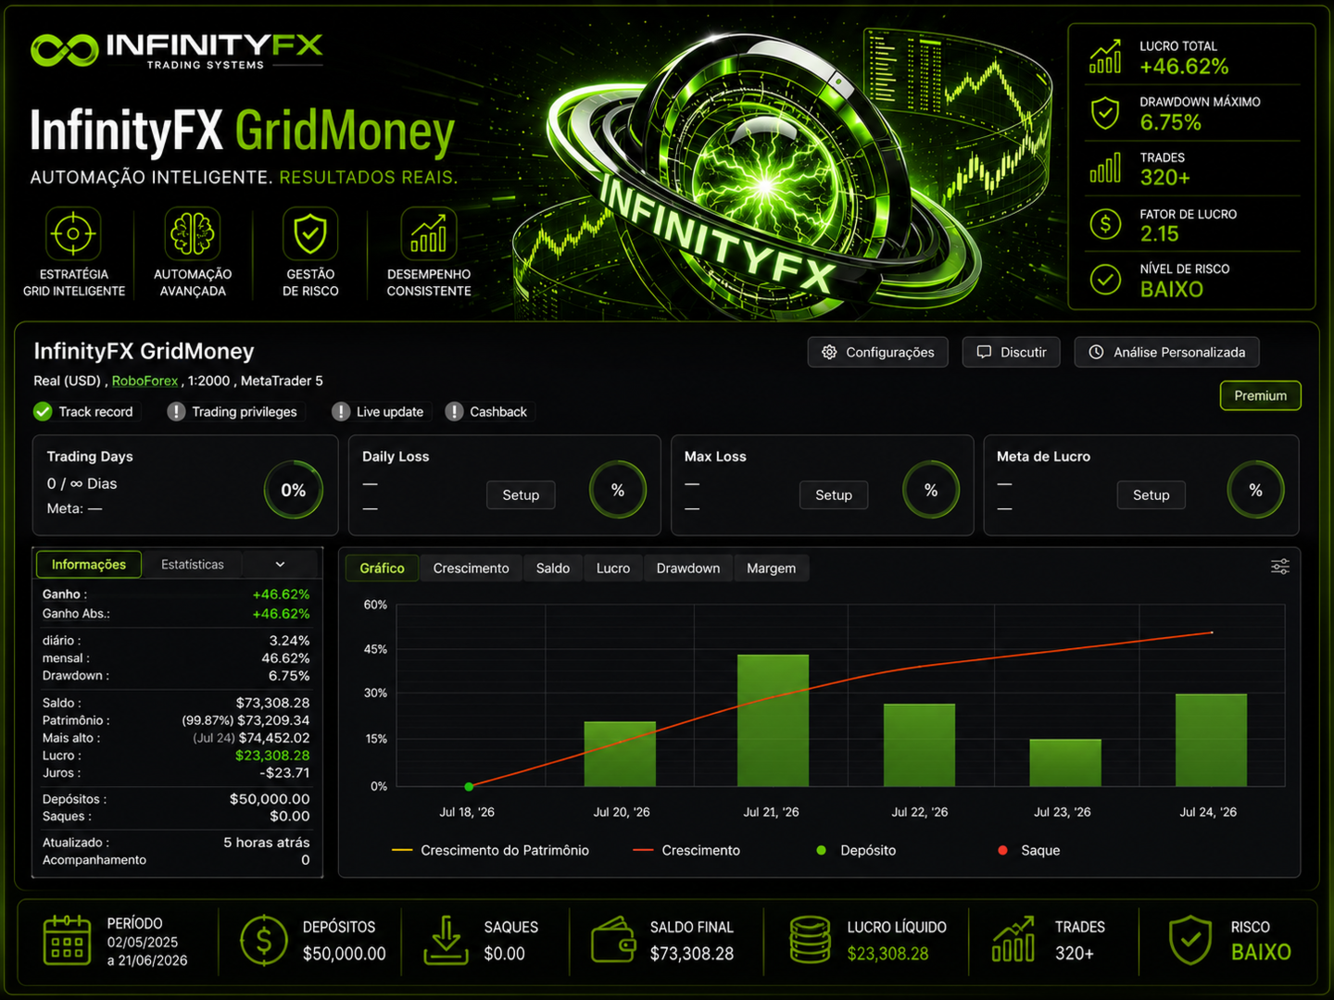Click the Período calendar icon
The width and height of the screenshot is (1334, 1000).
pyautogui.click(x=67, y=940)
